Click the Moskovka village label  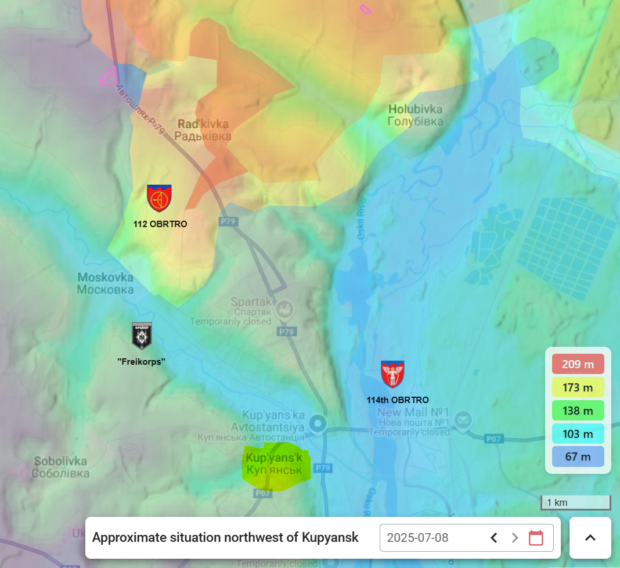tap(105, 283)
